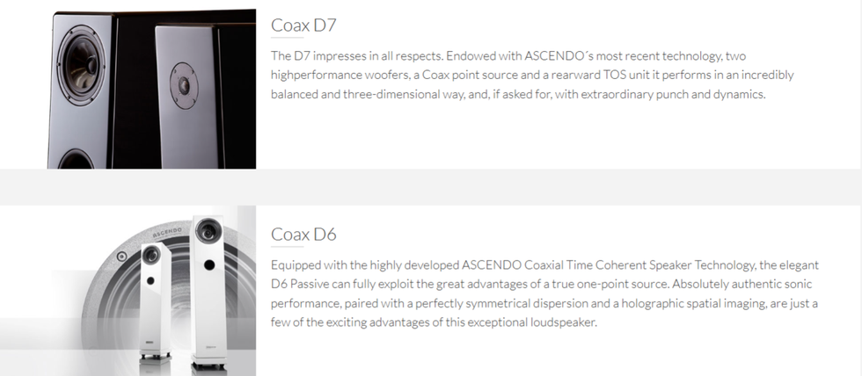Click the D6 description paragraph text
Viewport: 862px width, 376px height.
(x=544, y=293)
